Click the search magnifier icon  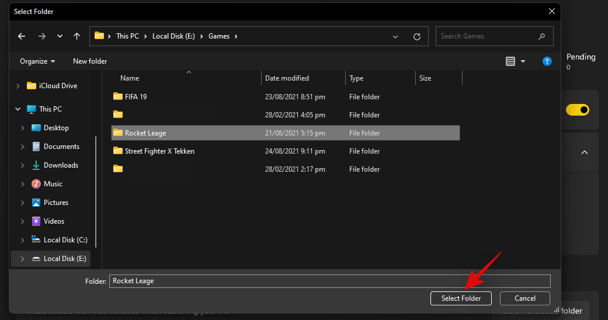click(541, 36)
